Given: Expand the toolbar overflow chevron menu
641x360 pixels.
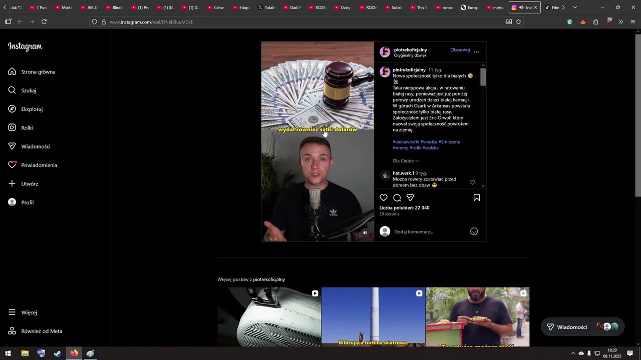Looking at the screenshot, I should coord(621,22).
